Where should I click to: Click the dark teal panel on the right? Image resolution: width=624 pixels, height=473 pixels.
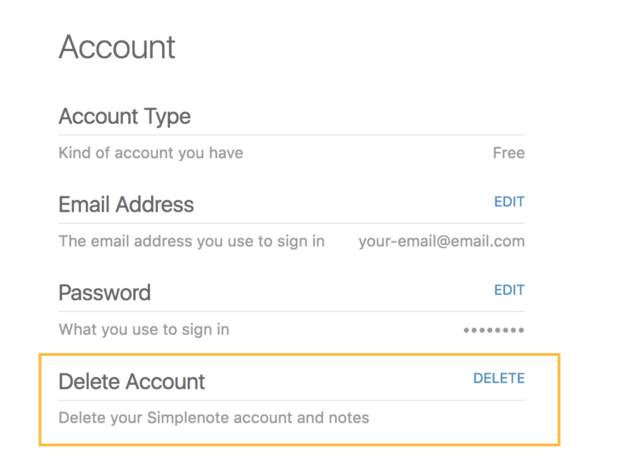click(x=601, y=236)
